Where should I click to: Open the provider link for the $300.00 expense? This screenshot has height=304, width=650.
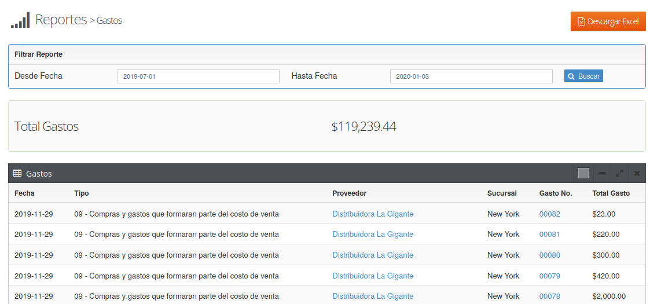coord(373,255)
